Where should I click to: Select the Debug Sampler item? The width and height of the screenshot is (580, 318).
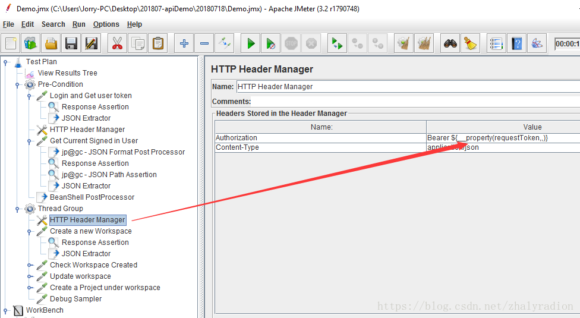(76, 299)
